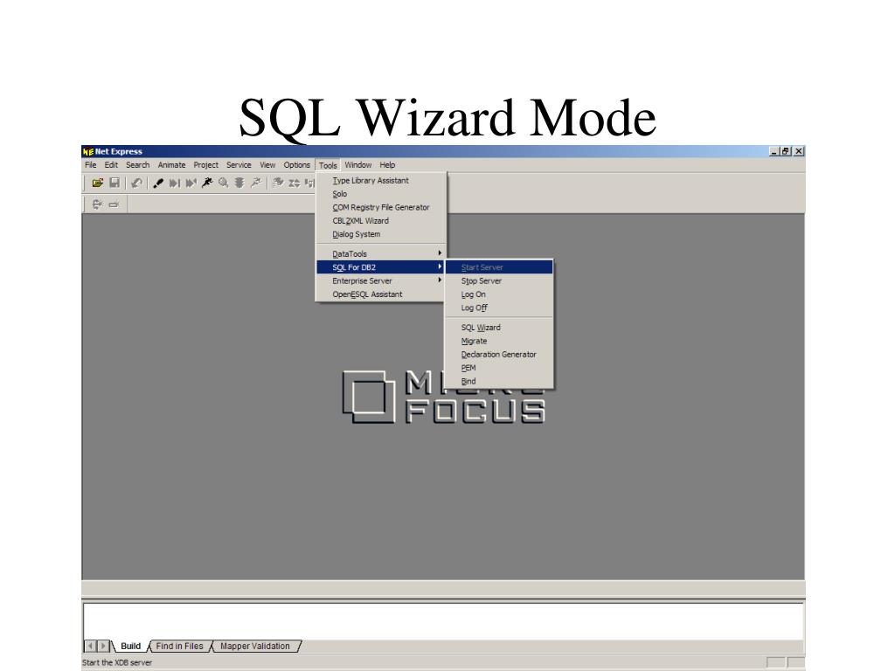Open the Project menu
Viewport: 895px width, 671px height.
coord(205,165)
